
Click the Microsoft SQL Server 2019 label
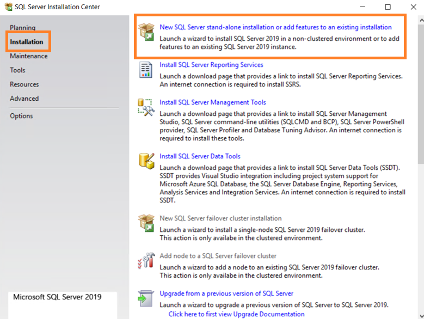coord(57,297)
